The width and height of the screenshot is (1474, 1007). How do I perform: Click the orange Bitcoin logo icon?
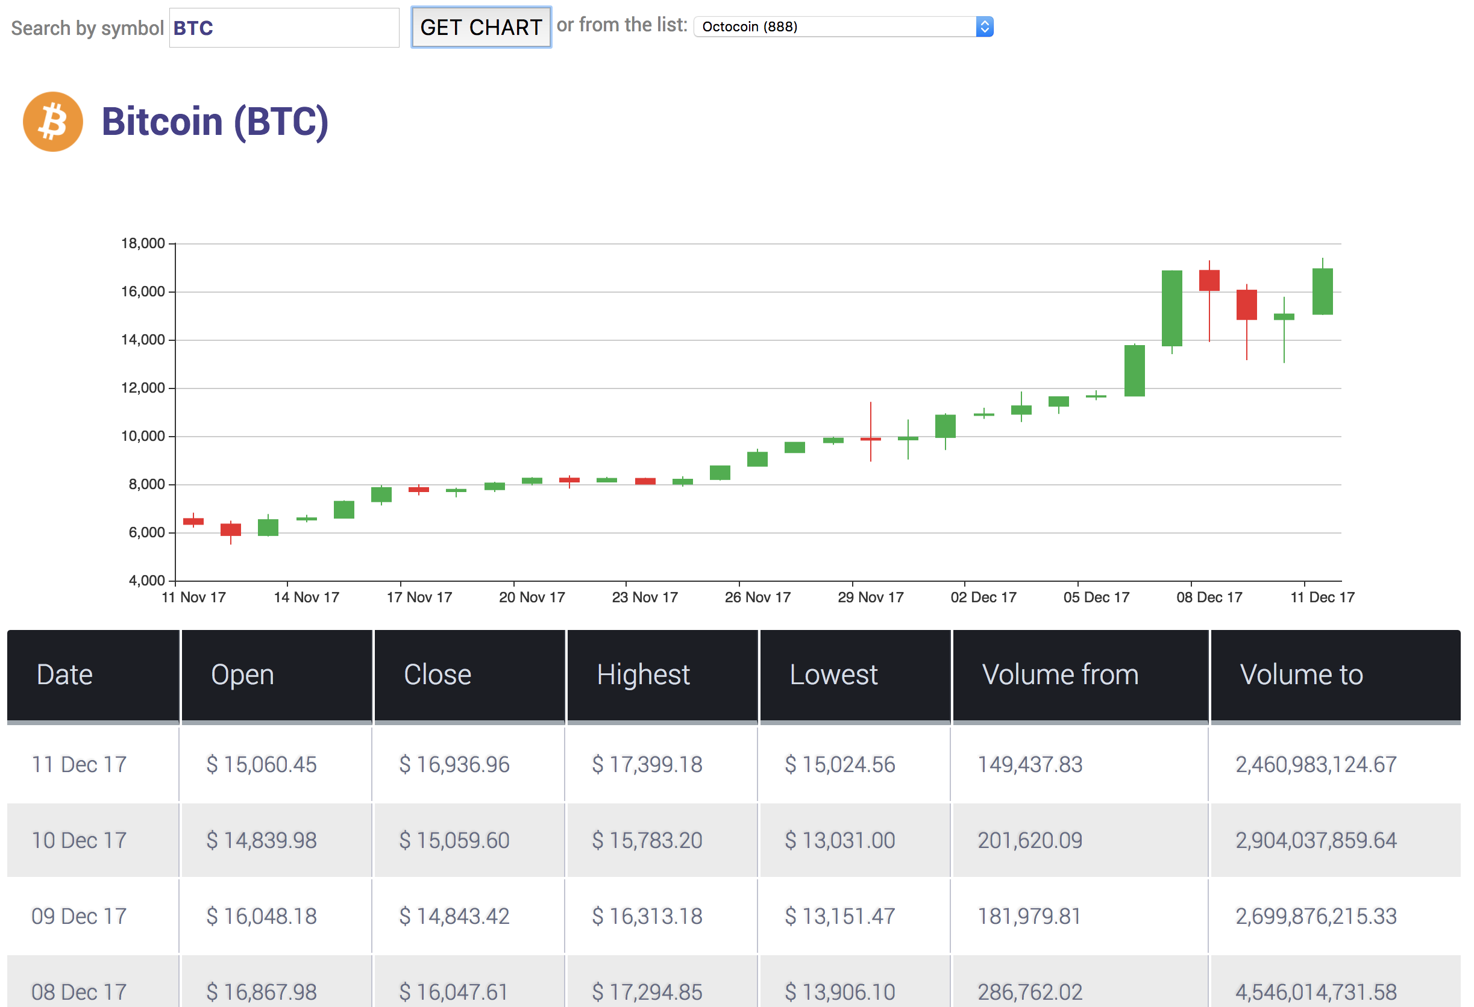pos(52,122)
